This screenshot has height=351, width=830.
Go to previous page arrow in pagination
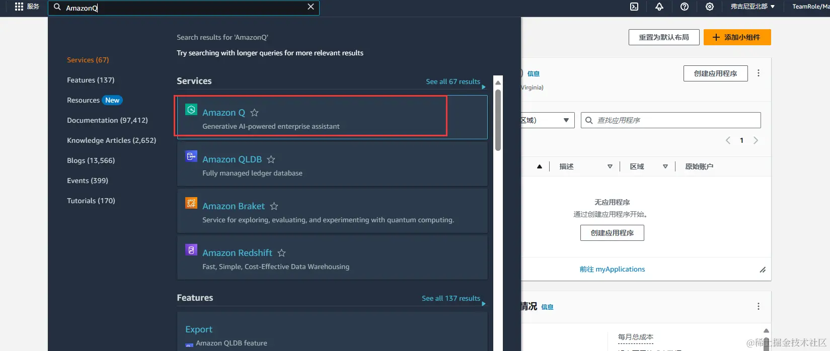(x=728, y=140)
